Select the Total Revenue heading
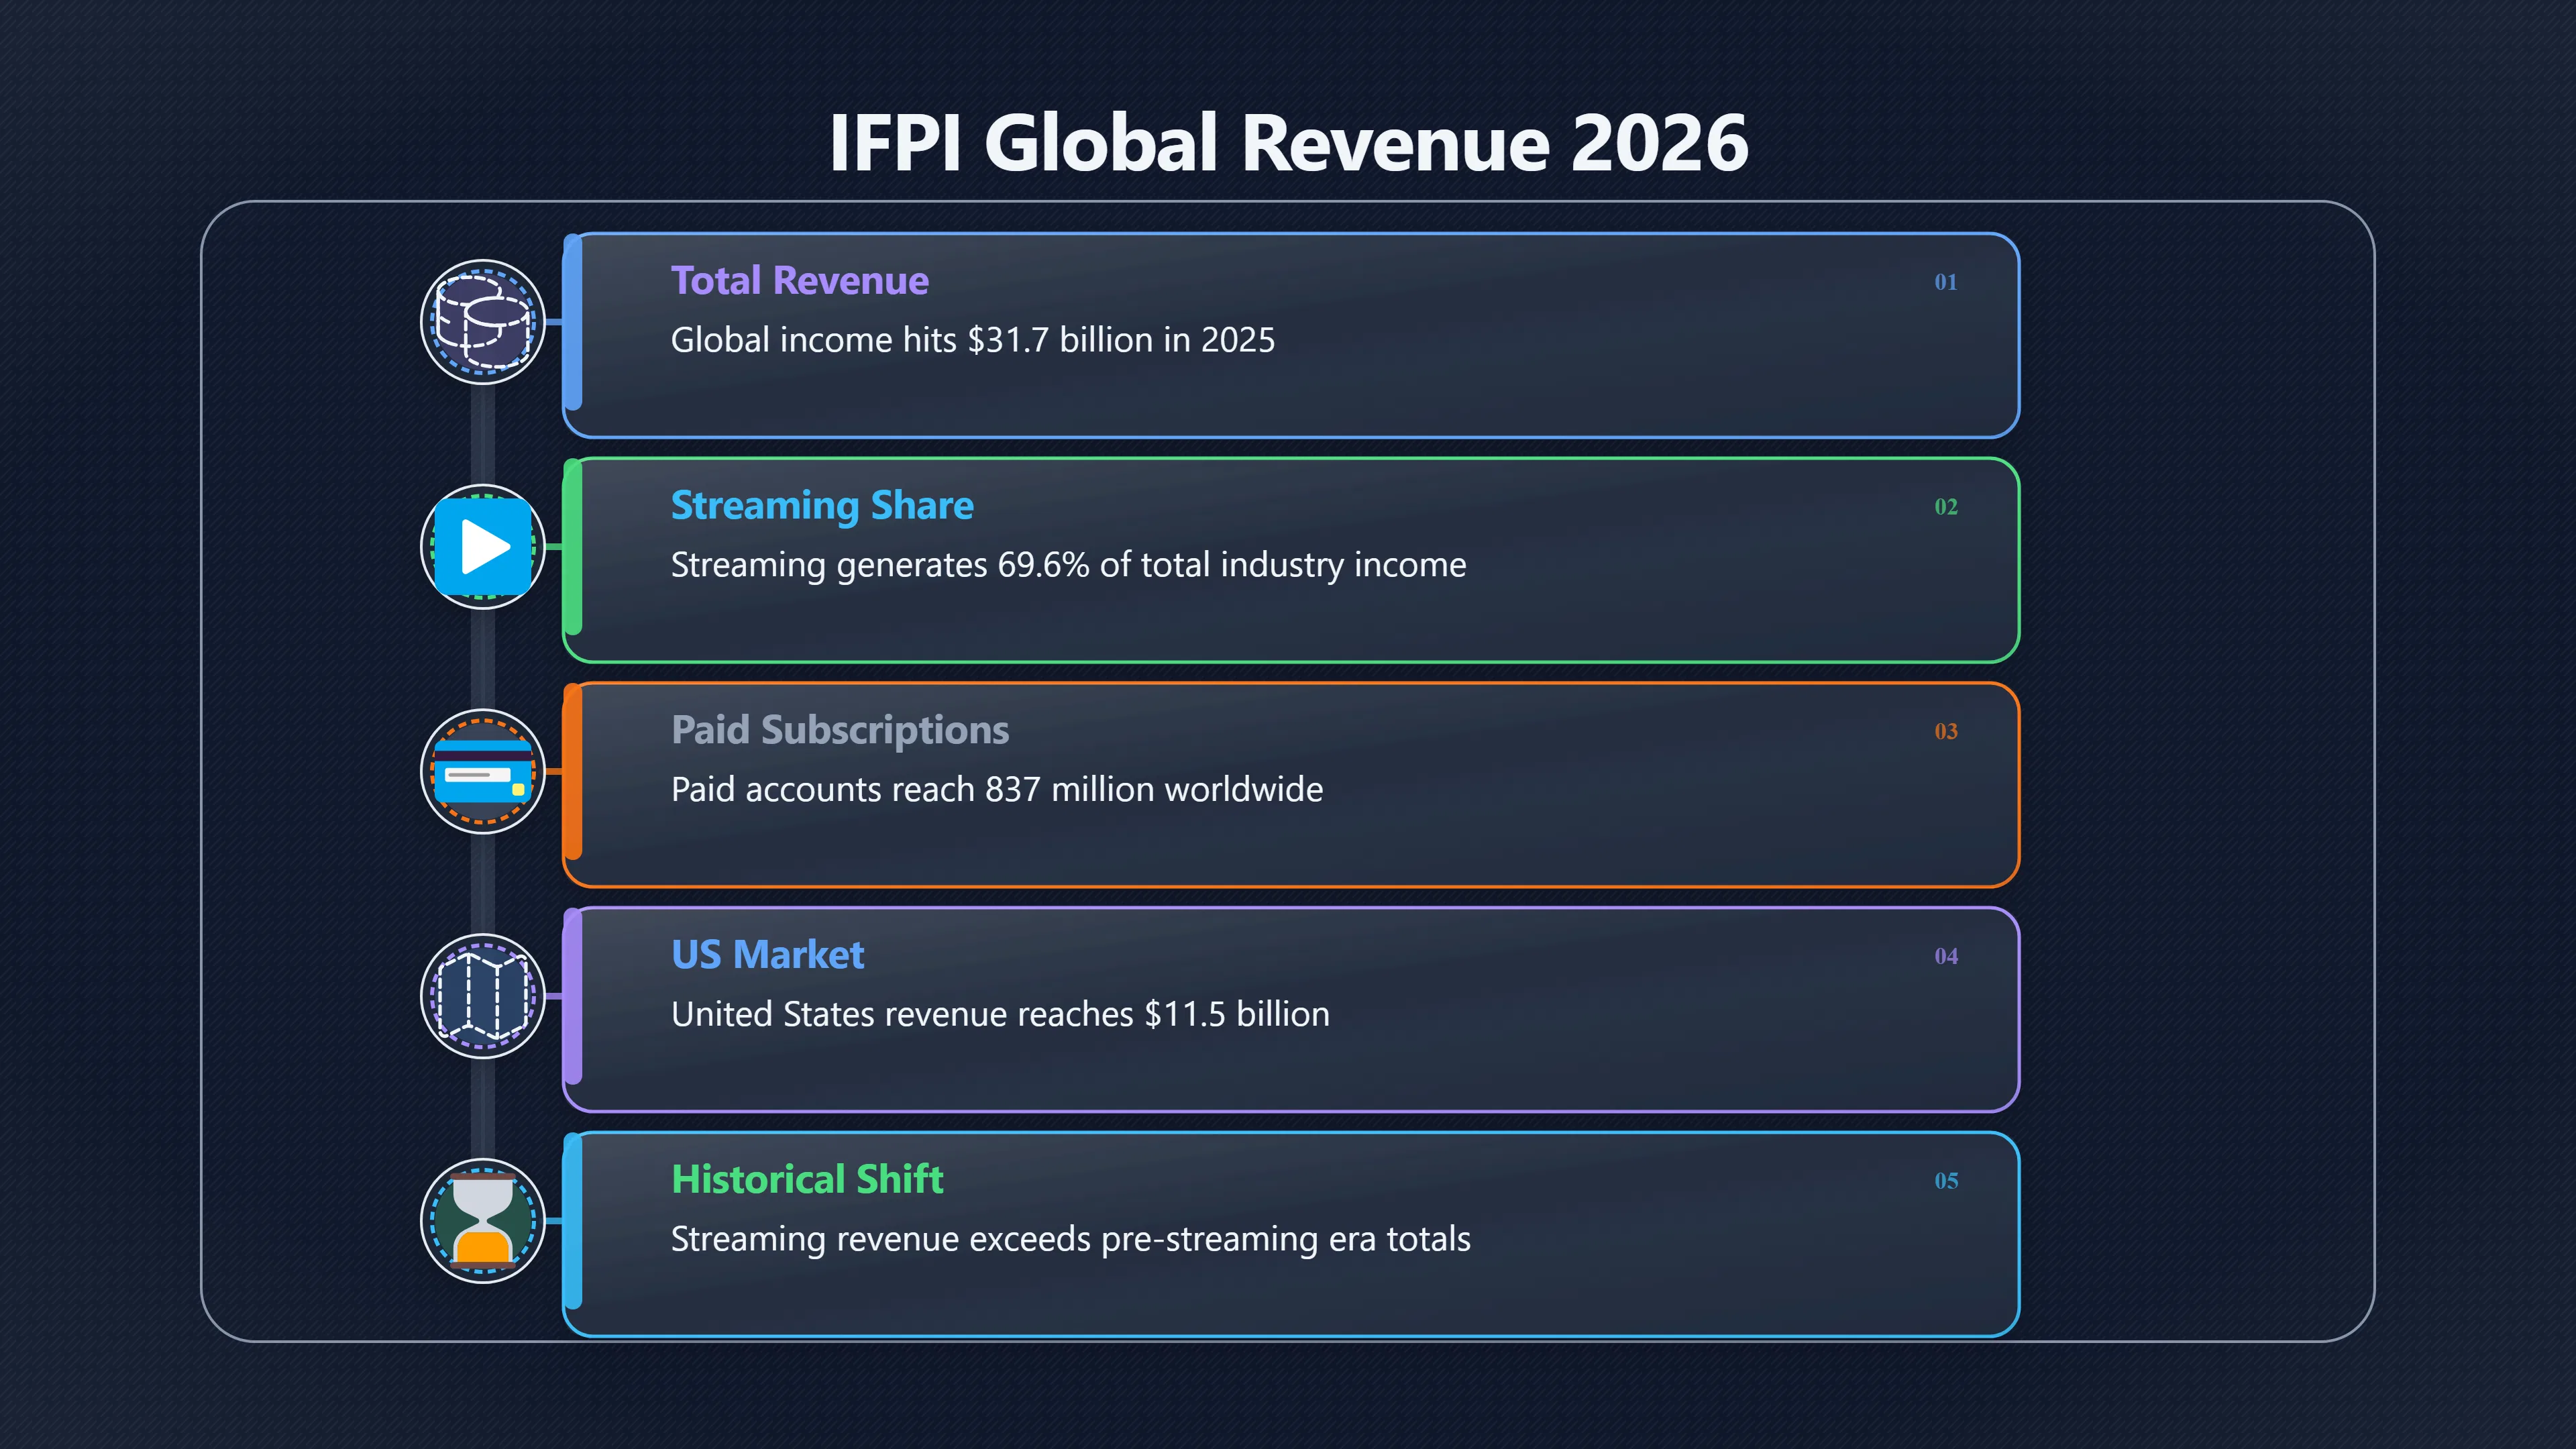 (799, 281)
